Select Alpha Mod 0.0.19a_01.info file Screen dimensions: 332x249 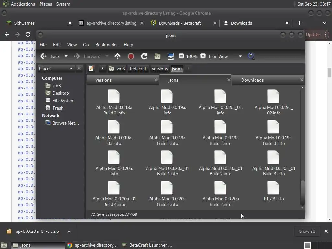click(220, 102)
